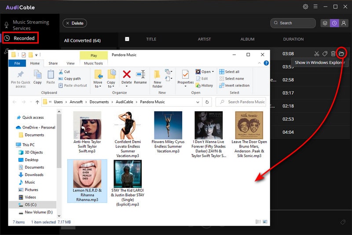This screenshot has width=352, height=235.
Task: Click Show in Windows Explorer folder icon
Action: [341, 53]
